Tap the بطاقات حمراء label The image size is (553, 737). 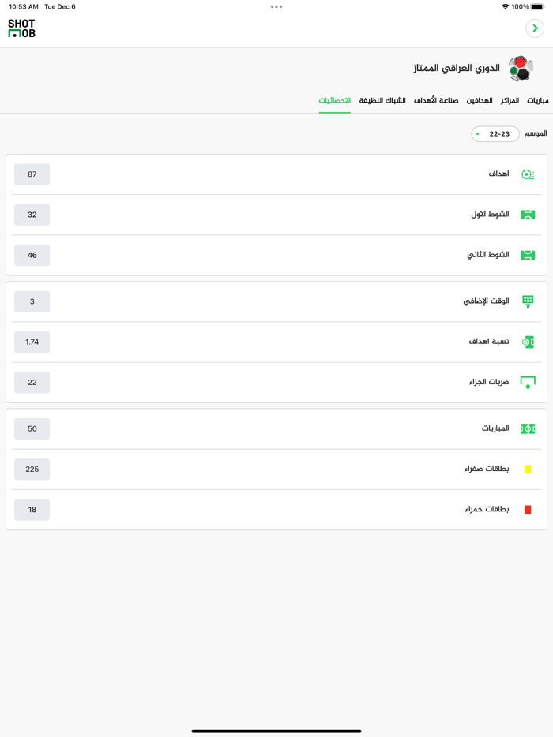click(x=487, y=509)
